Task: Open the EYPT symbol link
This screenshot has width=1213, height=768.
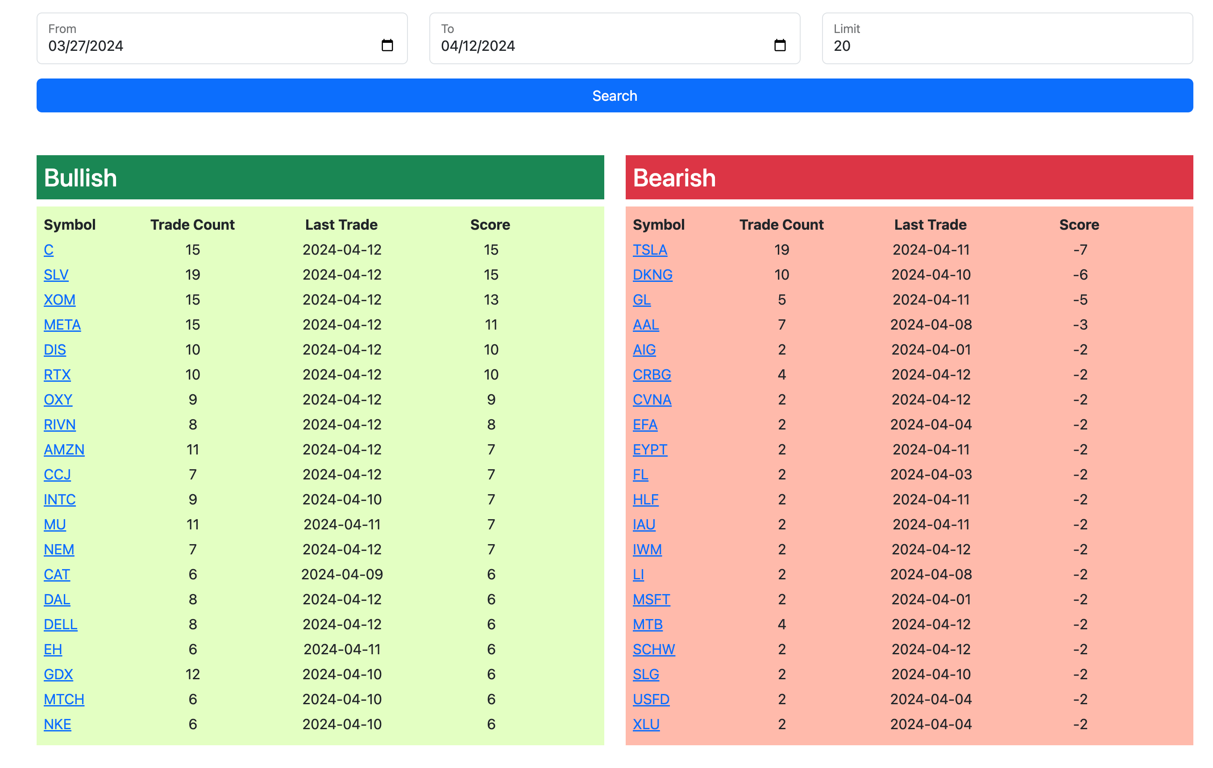Action: tap(650, 450)
